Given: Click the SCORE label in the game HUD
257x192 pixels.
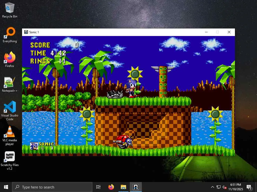Looking at the screenshot, I should pos(40,45).
